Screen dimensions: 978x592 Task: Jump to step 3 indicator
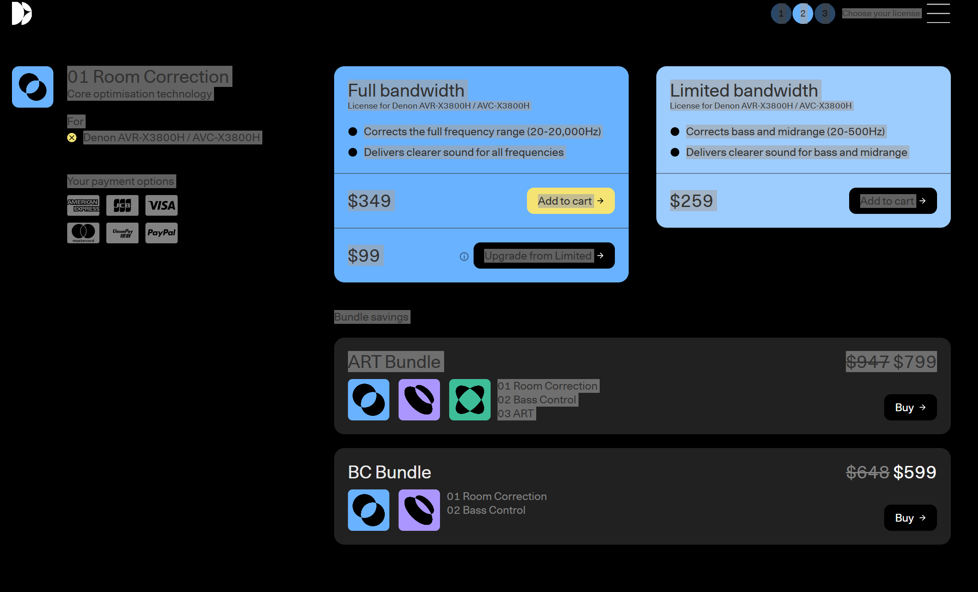pyautogui.click(x=825, y=13)
